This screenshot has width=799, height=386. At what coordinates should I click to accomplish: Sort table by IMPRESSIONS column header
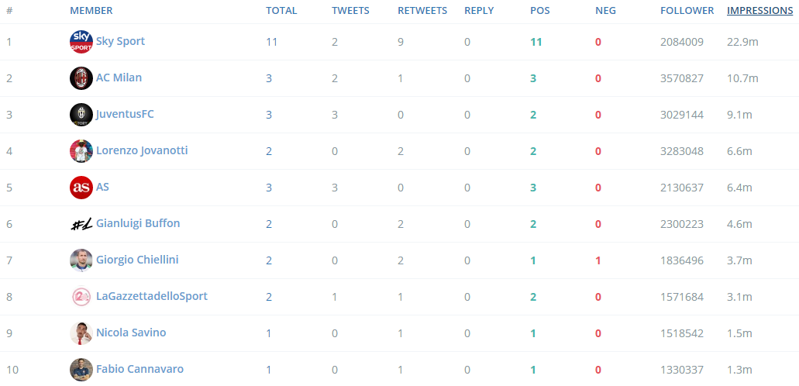click(x=759, y=10)
